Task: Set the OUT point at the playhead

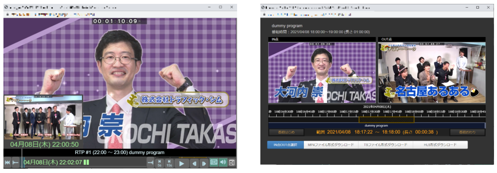Action: click(150, 163)
